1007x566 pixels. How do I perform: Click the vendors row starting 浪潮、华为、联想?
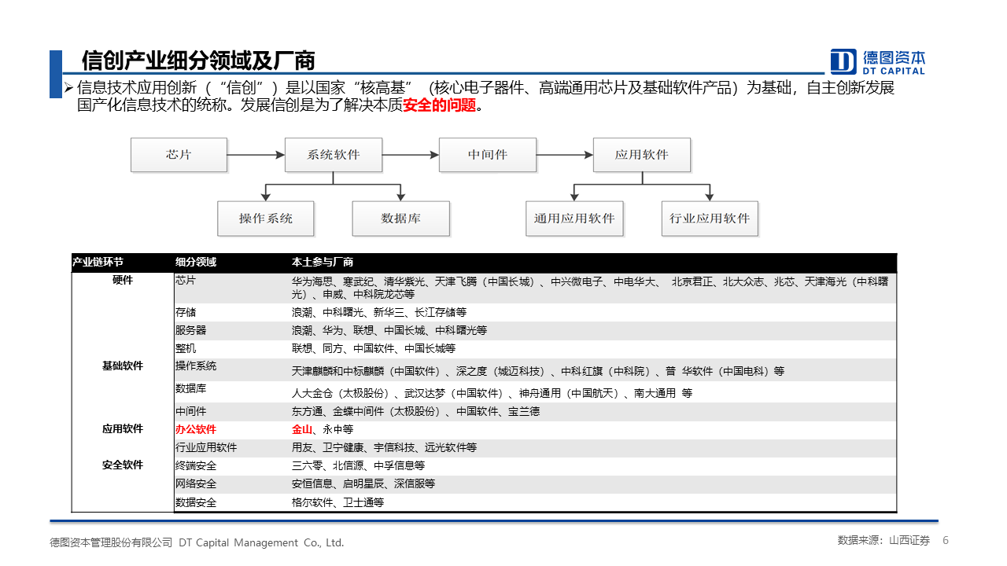(x=389, y=330)
